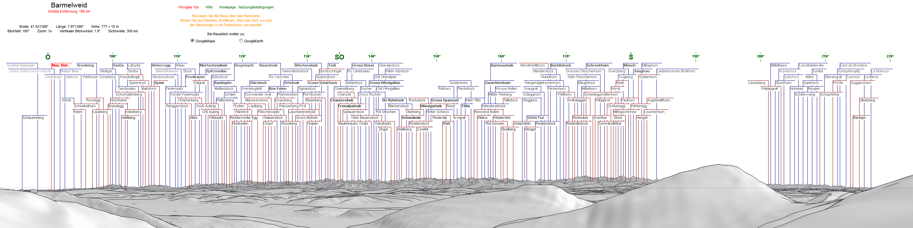913x228 pixels.
Task: Click the Wildhorn peak label
Action: (779, 65)
